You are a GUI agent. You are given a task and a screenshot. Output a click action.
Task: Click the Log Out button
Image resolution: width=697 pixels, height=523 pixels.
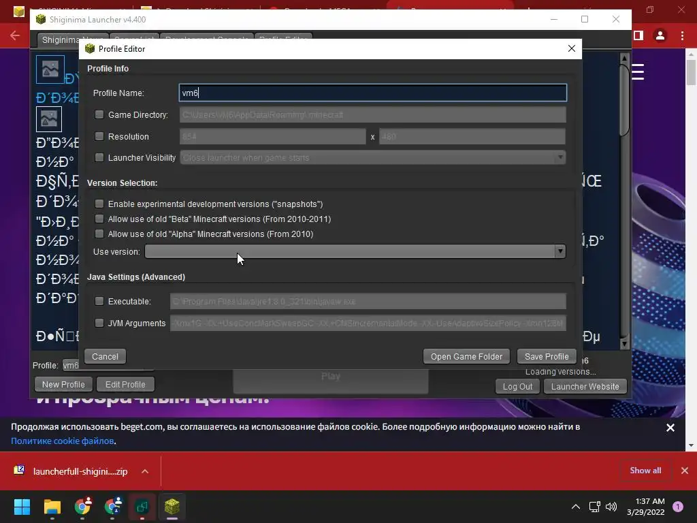(517, 387)
